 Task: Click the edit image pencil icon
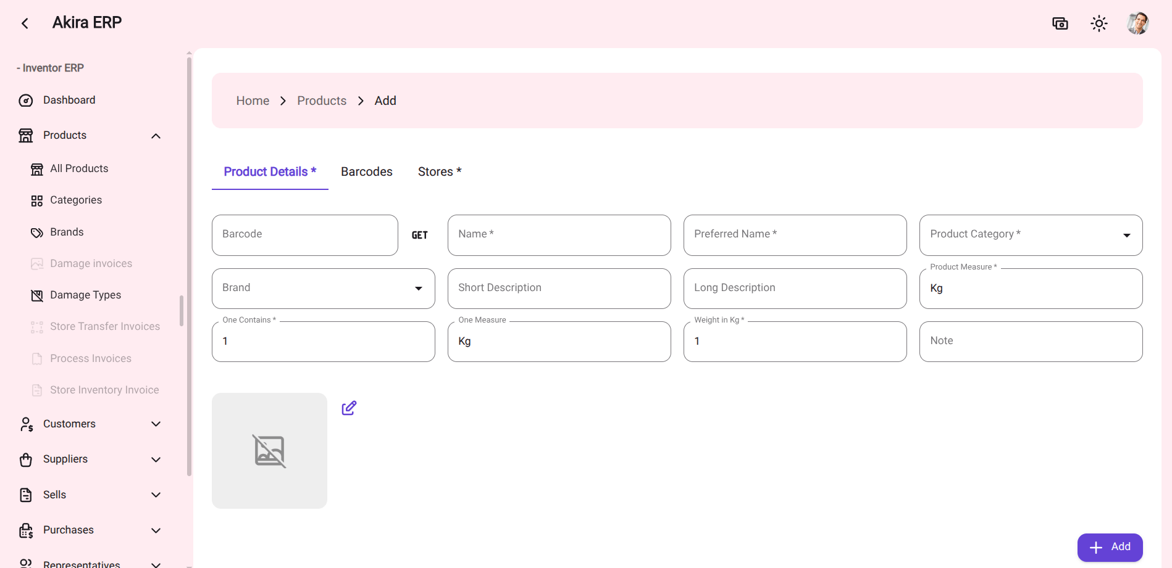click(x=349, y=408)
